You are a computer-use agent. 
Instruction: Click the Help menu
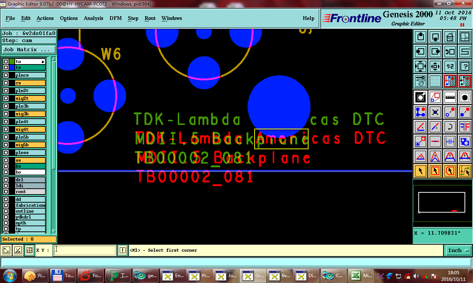point(309,18)
